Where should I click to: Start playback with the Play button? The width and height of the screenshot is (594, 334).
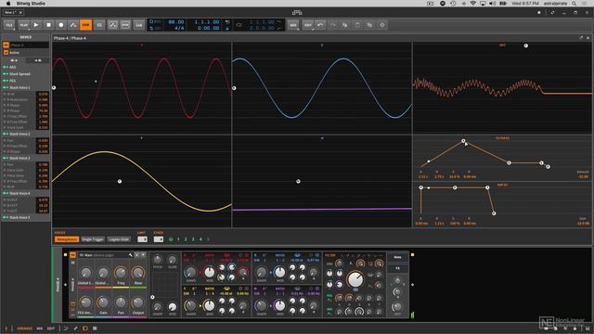click(36, 25)
